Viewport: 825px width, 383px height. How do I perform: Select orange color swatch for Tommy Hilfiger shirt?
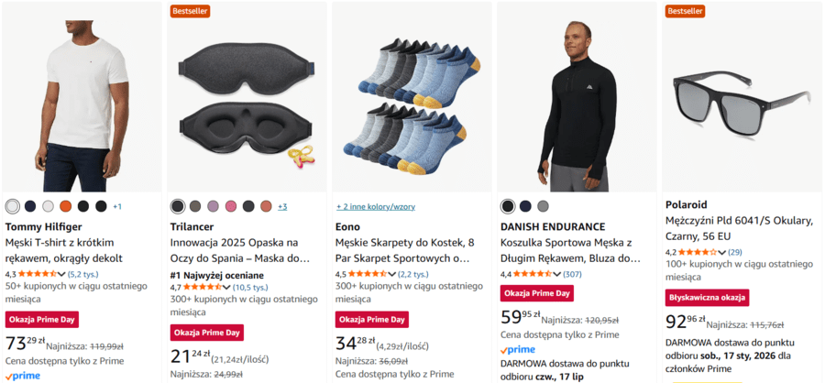tap(65, 206)
